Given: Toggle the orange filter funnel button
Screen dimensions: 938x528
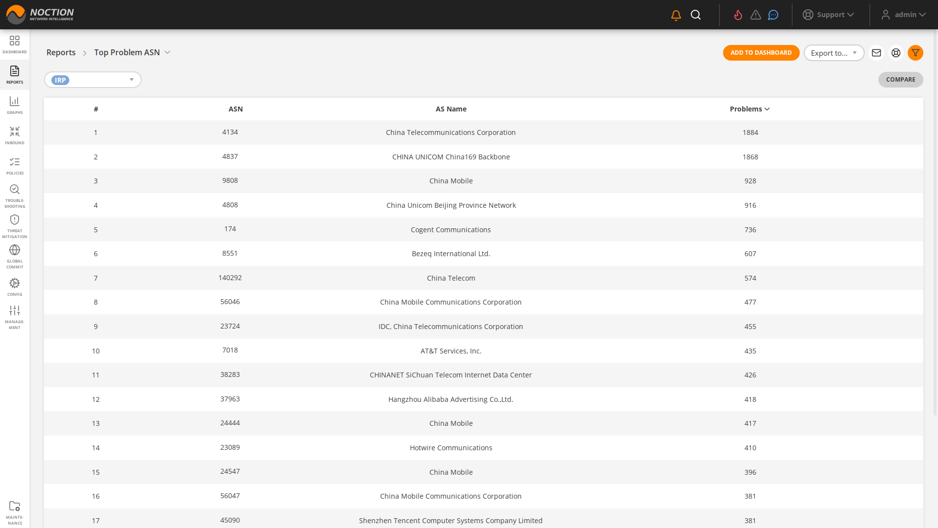Looking at the screenshot, I should (x=916, y=53).
